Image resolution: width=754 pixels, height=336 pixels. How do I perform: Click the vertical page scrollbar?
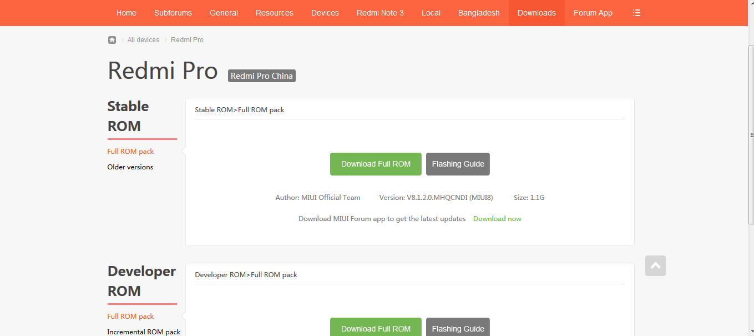pos(751,134)
